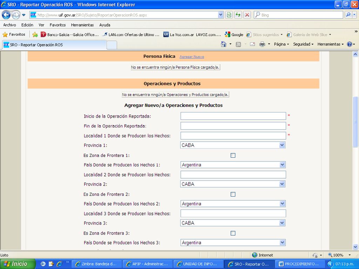The height and width of the screenshot is (269, 359).
Task: Tick the Es Zona de Frontera 3 checkbox
Action: coord(233,233)
